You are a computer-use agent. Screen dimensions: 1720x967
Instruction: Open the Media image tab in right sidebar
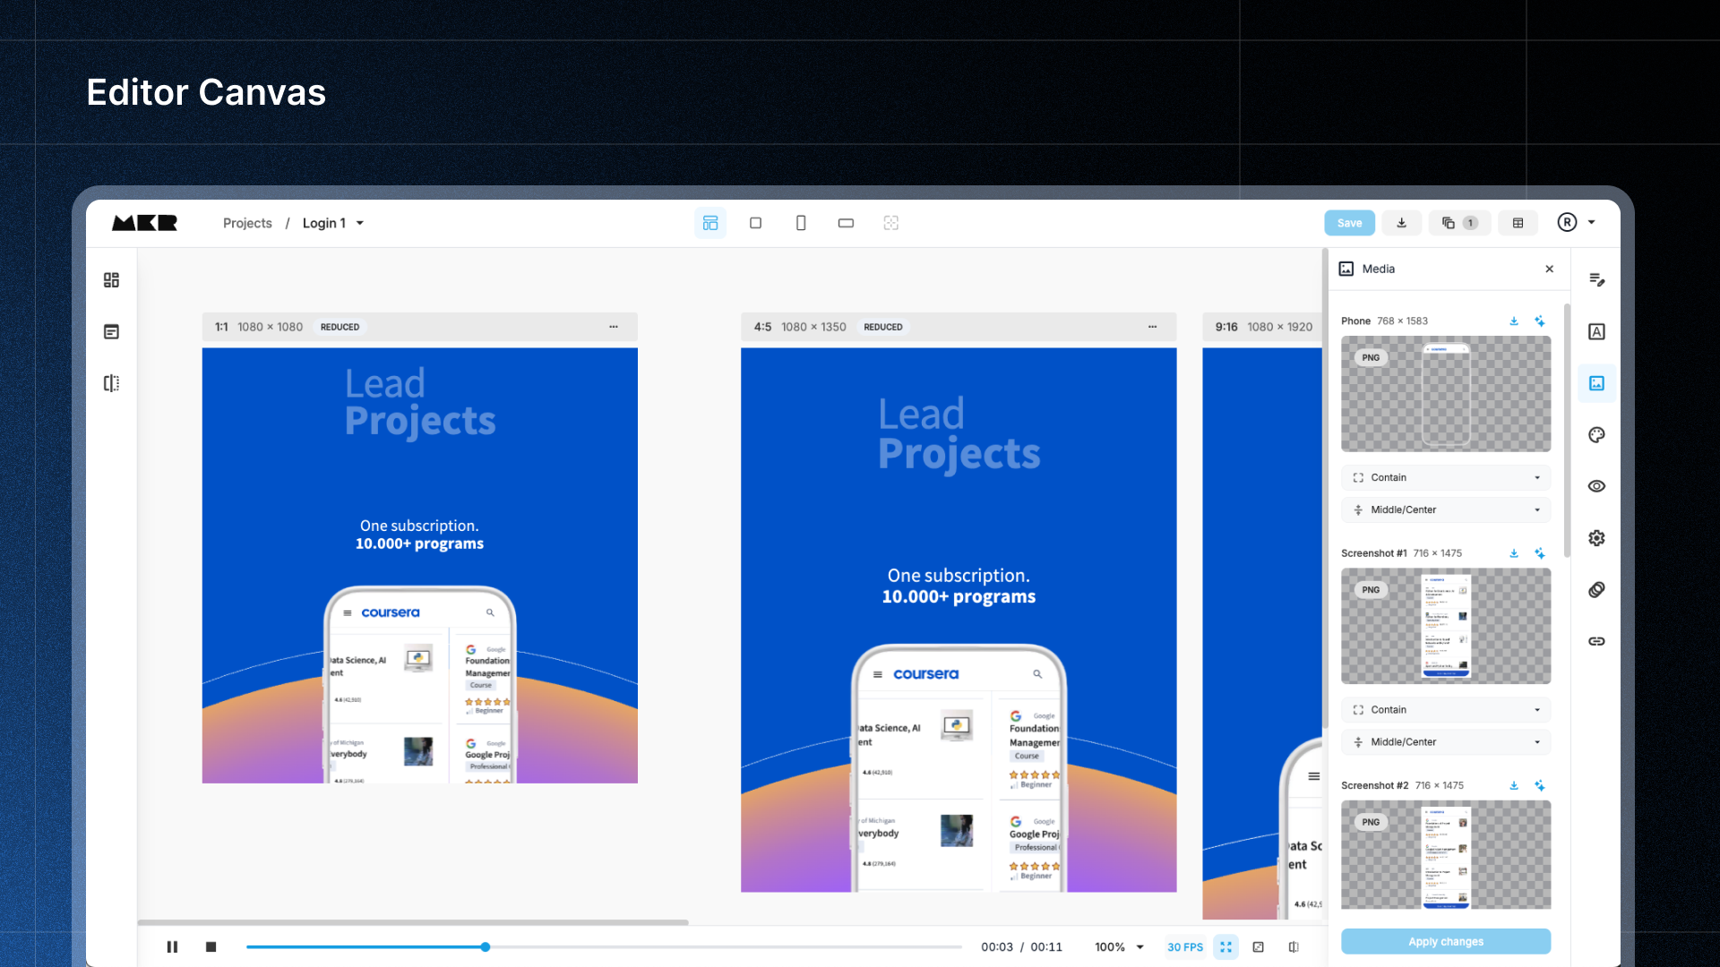tap(1596, 383)
